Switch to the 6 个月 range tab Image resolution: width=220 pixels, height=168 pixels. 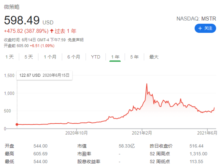pyautogui.click(x=74, y=57)
